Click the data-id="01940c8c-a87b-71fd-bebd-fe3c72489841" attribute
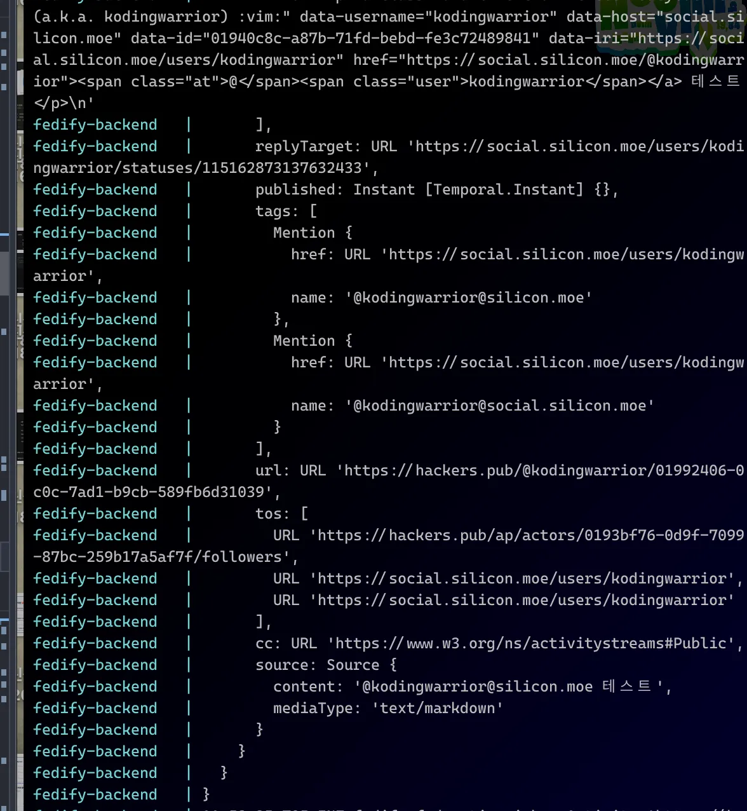 [x=335, y=38]
